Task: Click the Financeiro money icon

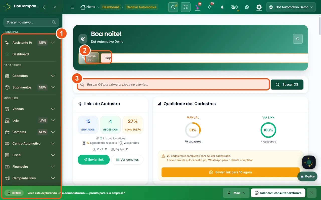Action: pos(7,167)
